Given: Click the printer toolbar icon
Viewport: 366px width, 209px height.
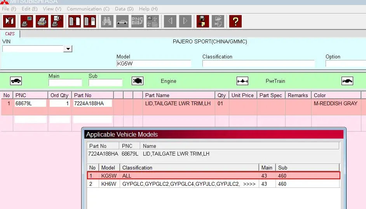Looking at the screenshot, I should click(x=42, y=21).
